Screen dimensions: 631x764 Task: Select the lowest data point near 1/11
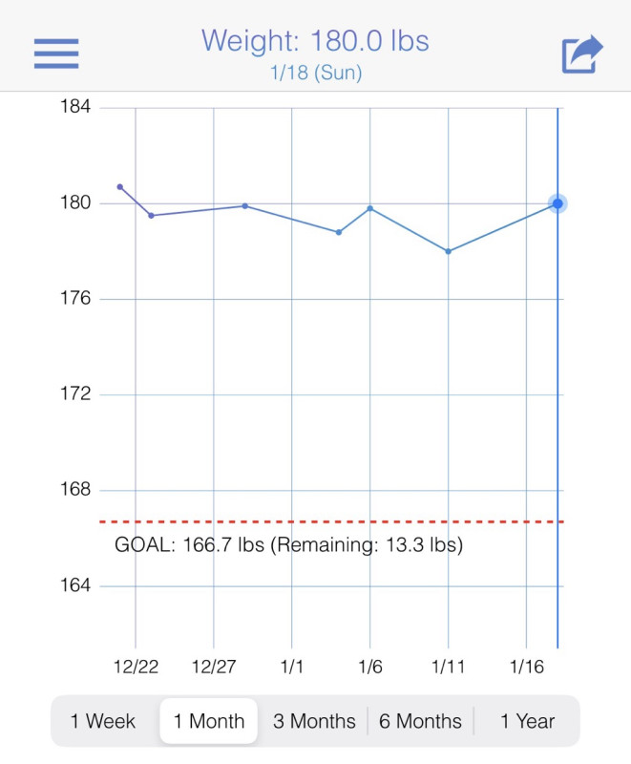pos(448,251)
